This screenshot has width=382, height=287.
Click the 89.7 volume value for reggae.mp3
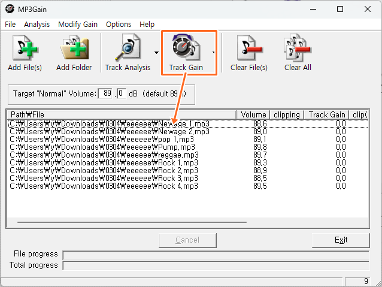click(260, 155)
